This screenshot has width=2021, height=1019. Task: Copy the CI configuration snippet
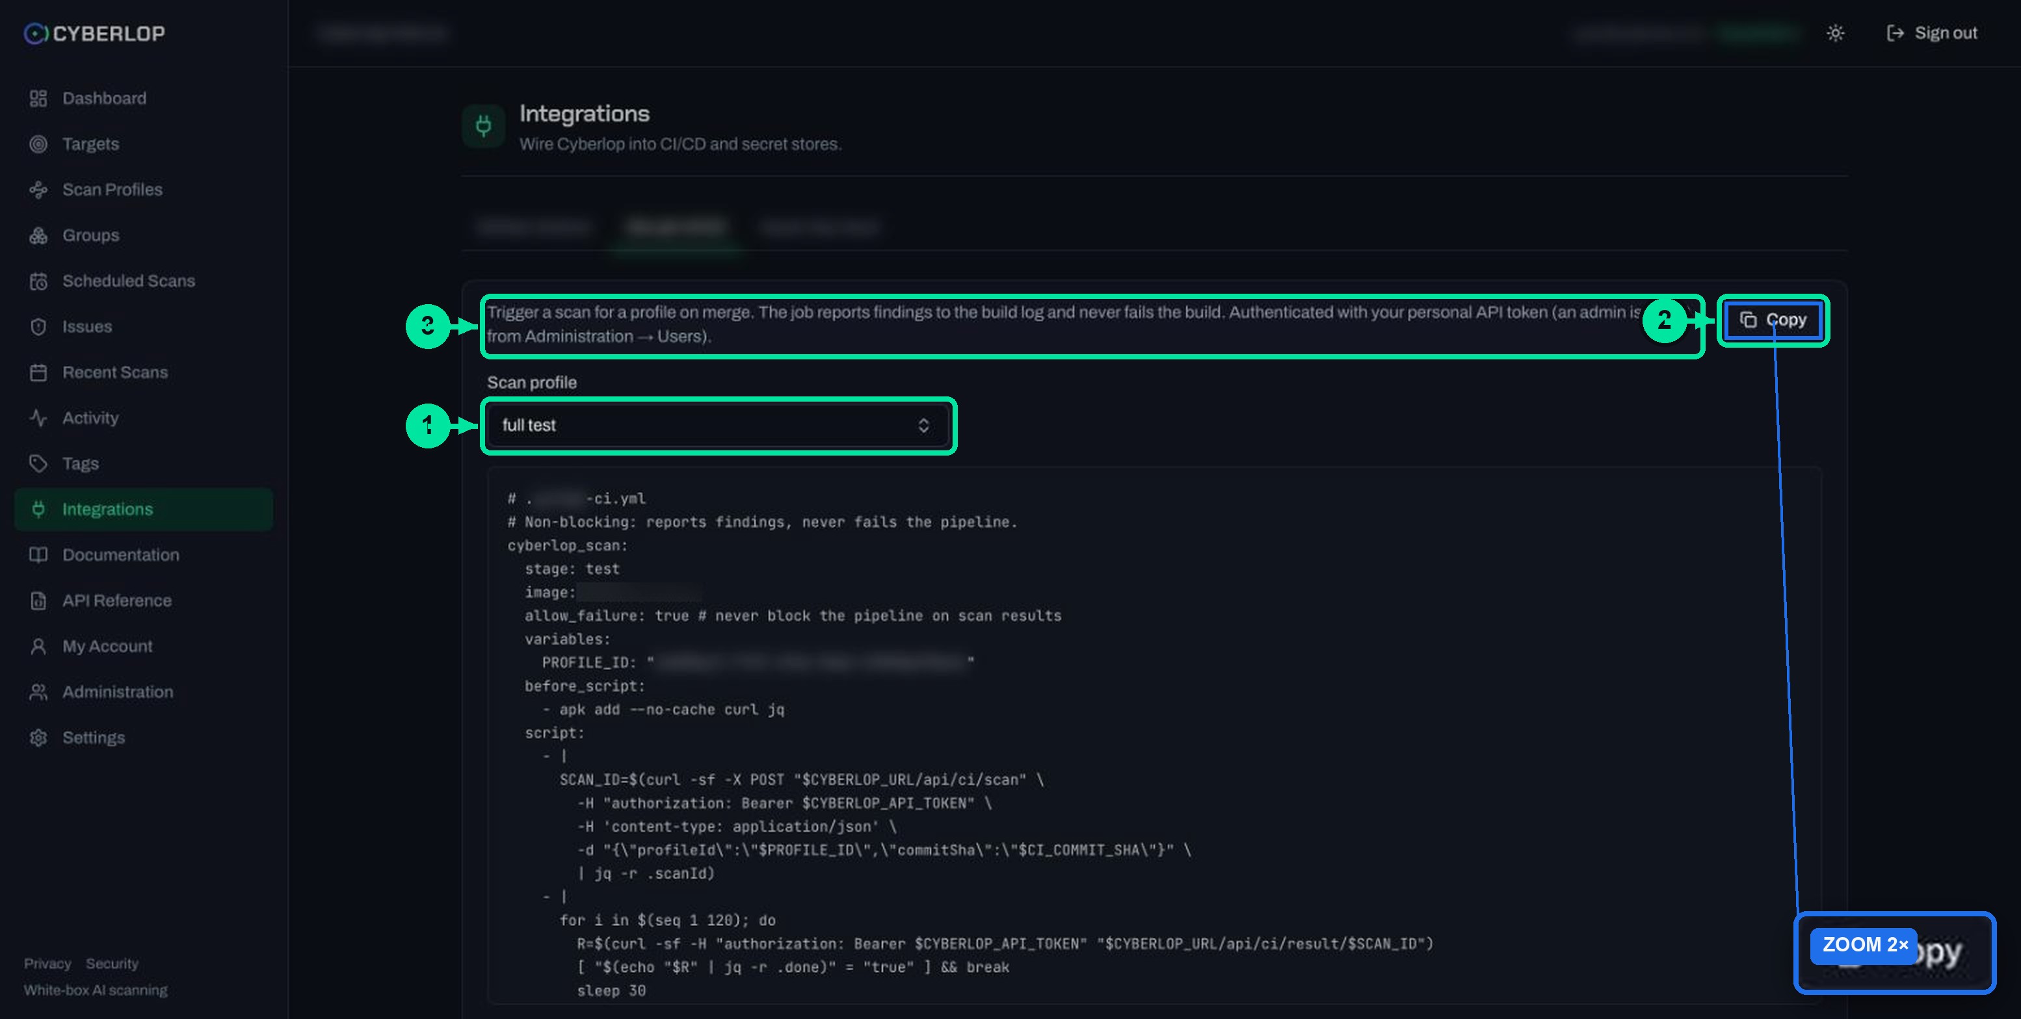(1773, 320)
